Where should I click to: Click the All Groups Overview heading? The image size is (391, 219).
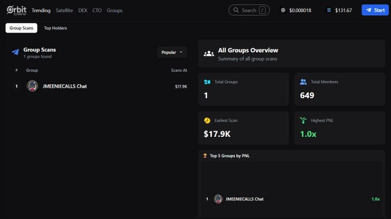[248, 51]
